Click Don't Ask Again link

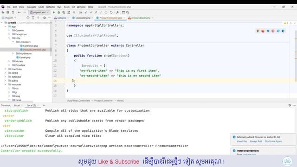pos(273,141)
